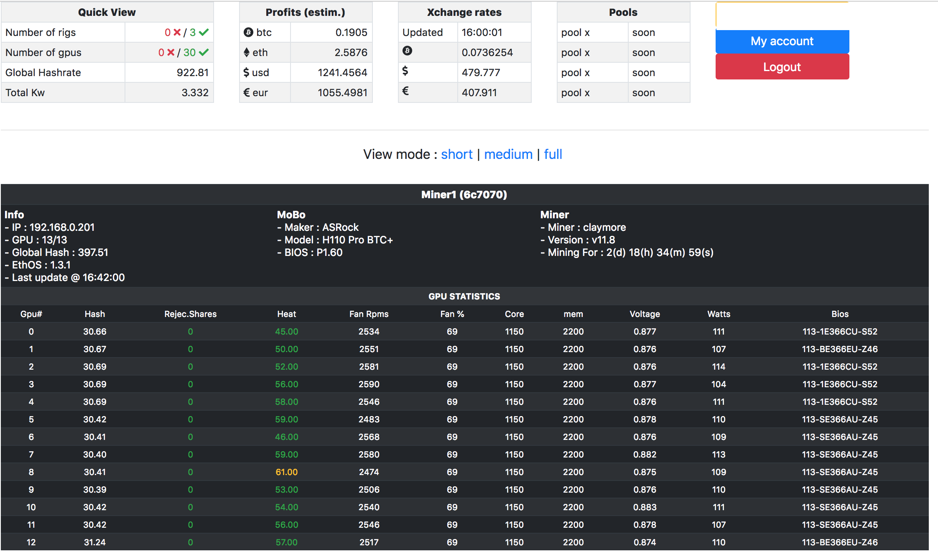Click the ethereum icon in Profits table
This screenshot has height=552, width=938.
(x=247, y=52)
